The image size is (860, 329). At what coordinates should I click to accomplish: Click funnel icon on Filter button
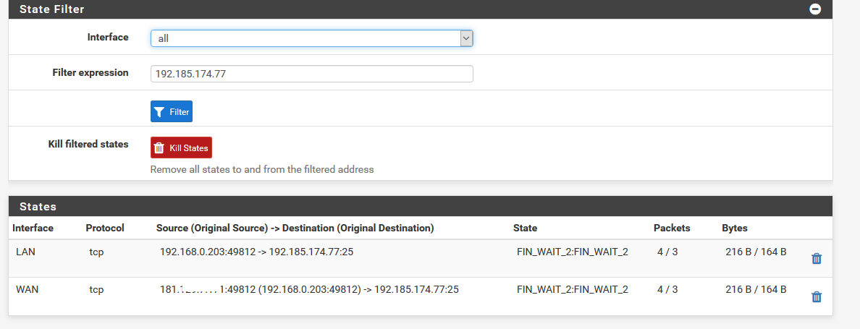point(159,112)
